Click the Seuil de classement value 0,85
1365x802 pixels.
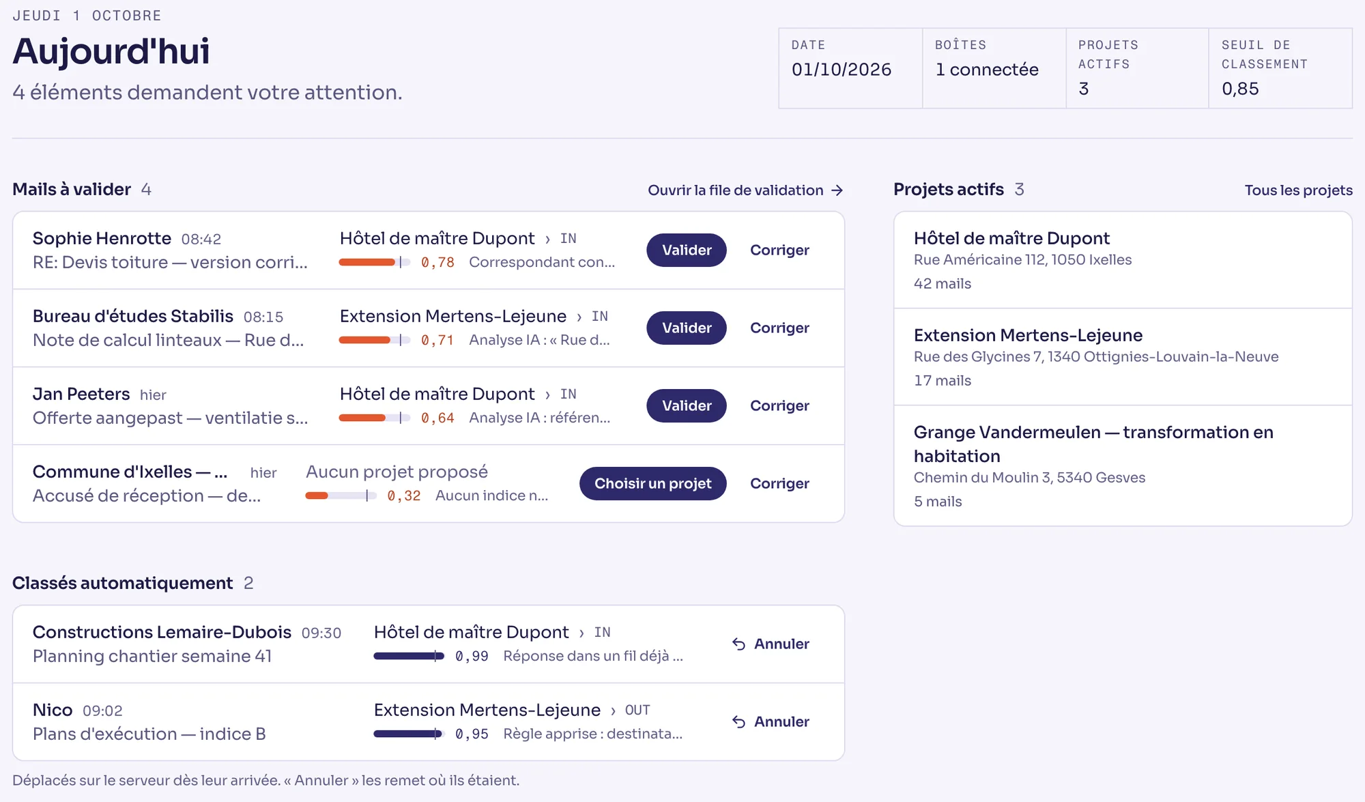coord(1240,89)
